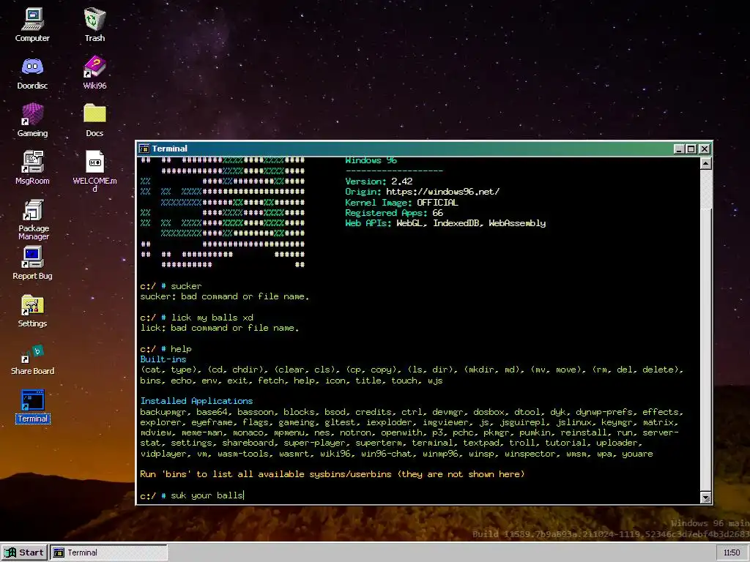This screenshot has width=750, height=562.
Task: Click the 'Registered Apps: 66' line
Action: pyautogui.click(x=394, y=213)
